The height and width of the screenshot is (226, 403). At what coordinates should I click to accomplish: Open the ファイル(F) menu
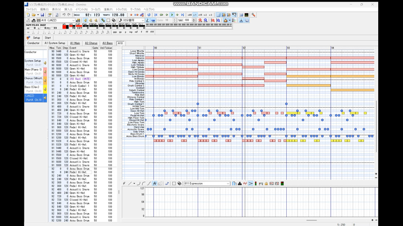pos(31,10)
